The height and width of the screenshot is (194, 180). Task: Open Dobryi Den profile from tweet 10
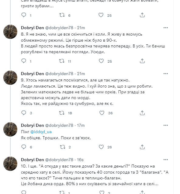pos(33,160)
